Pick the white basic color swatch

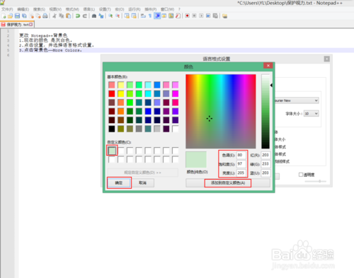pos(175,129)
